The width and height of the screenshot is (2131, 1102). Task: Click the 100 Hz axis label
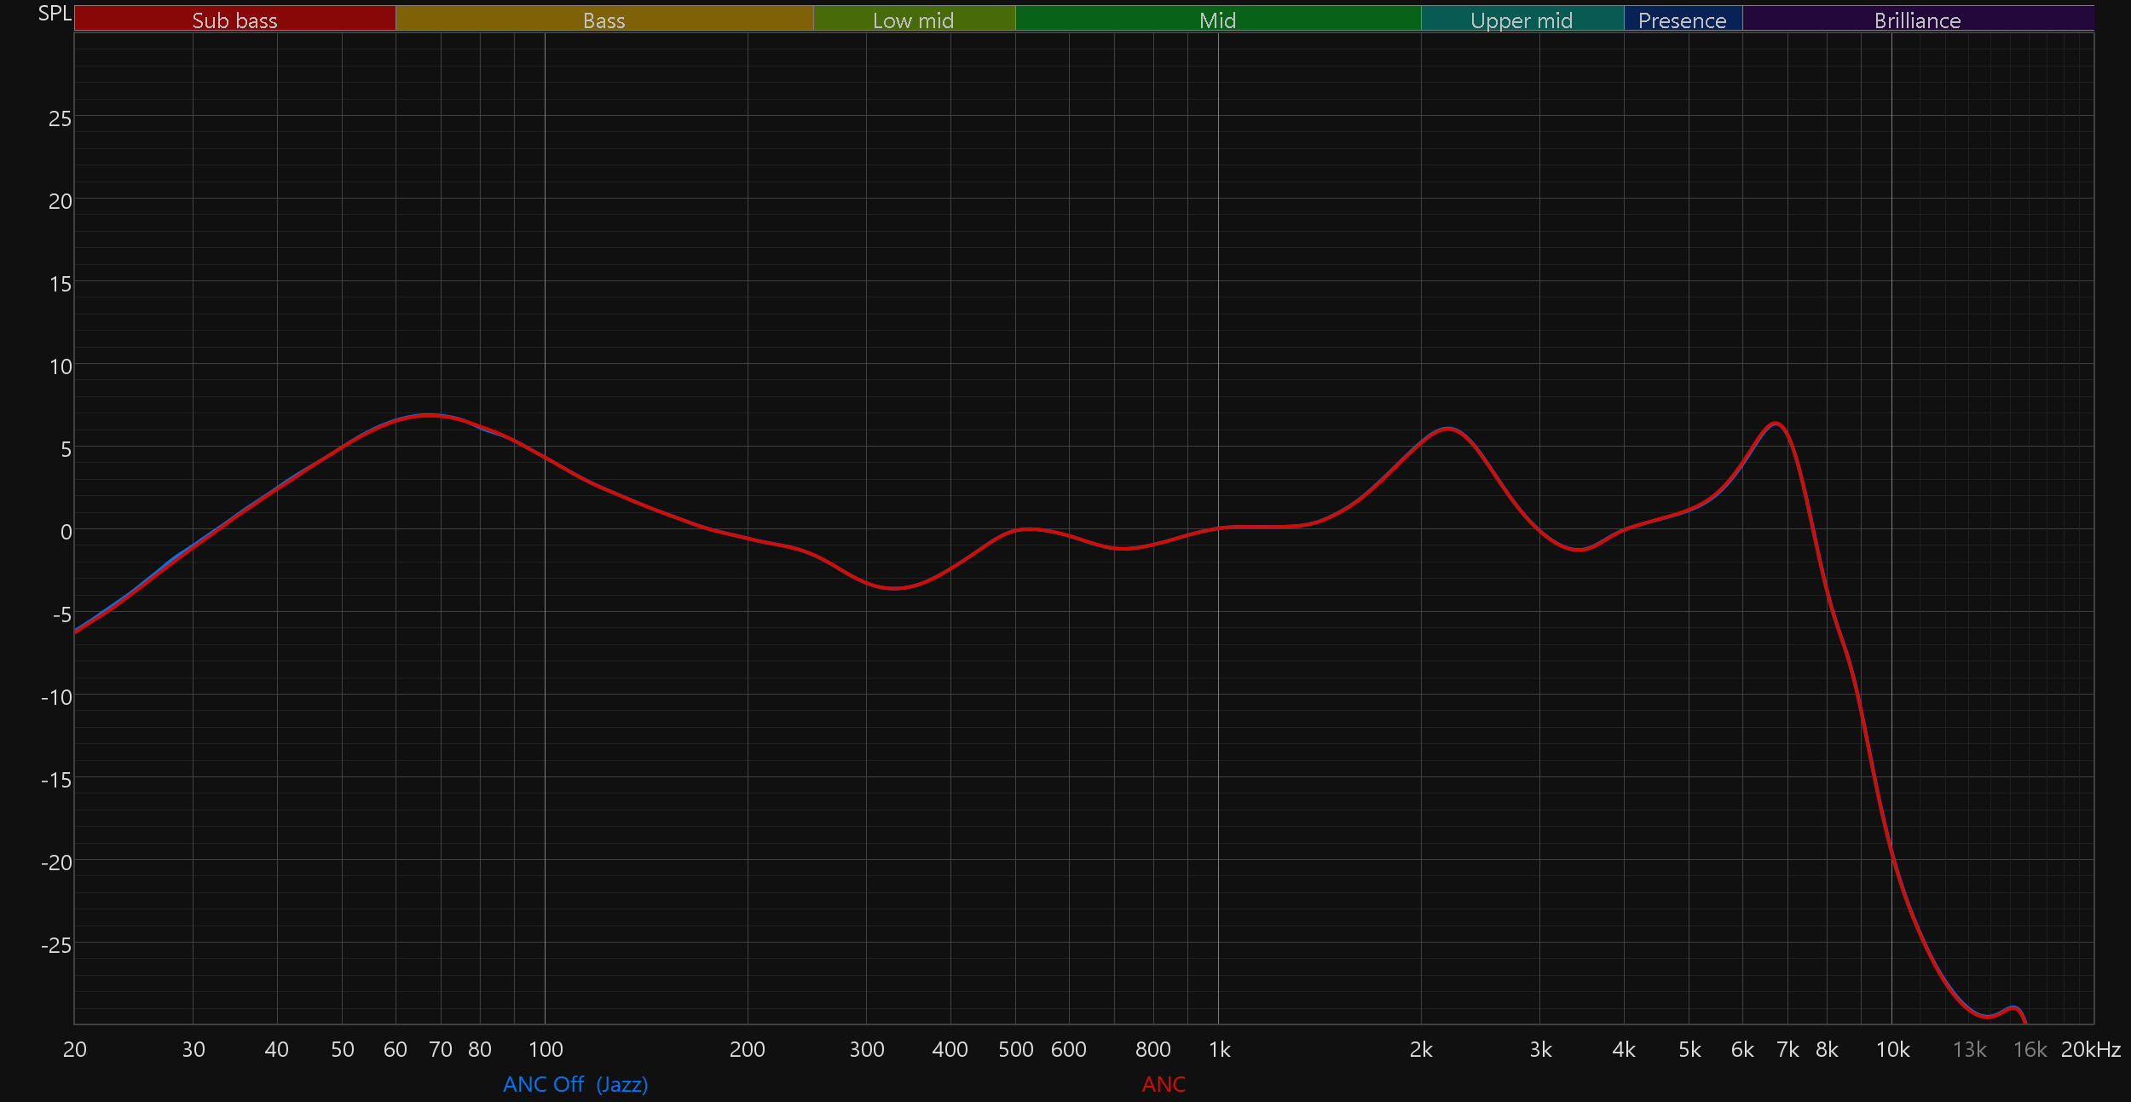point(546,1049)
